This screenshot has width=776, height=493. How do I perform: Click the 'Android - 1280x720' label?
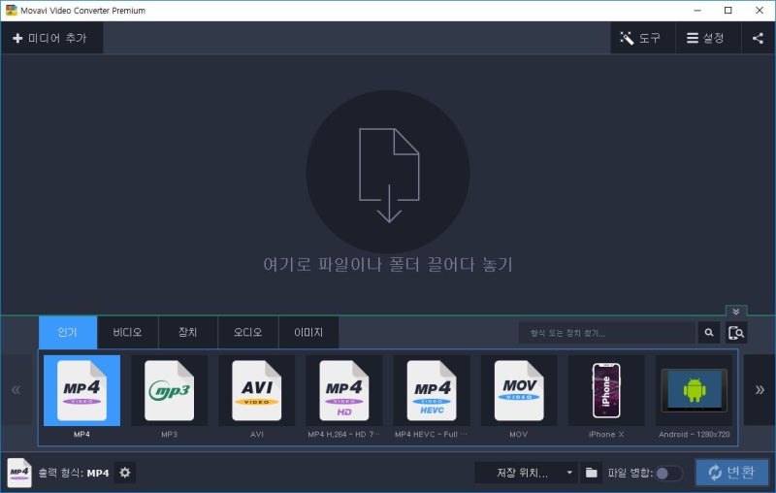tap(694, 435)
